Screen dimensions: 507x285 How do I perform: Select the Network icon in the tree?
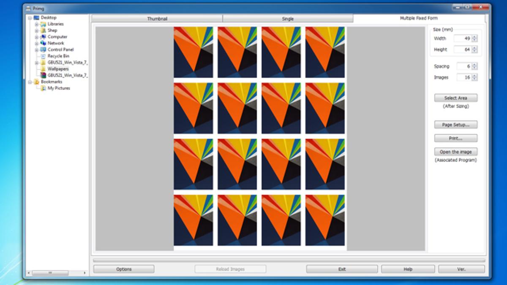pyautogui.click(x=43, y=43)
